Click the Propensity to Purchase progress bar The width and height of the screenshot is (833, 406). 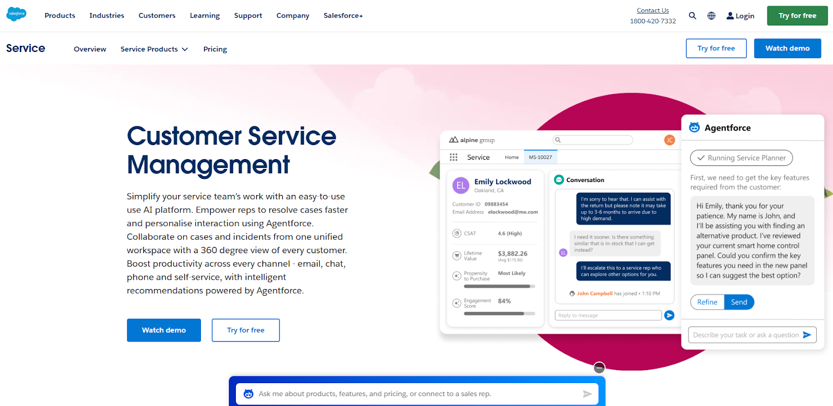(x=499, y=286)
